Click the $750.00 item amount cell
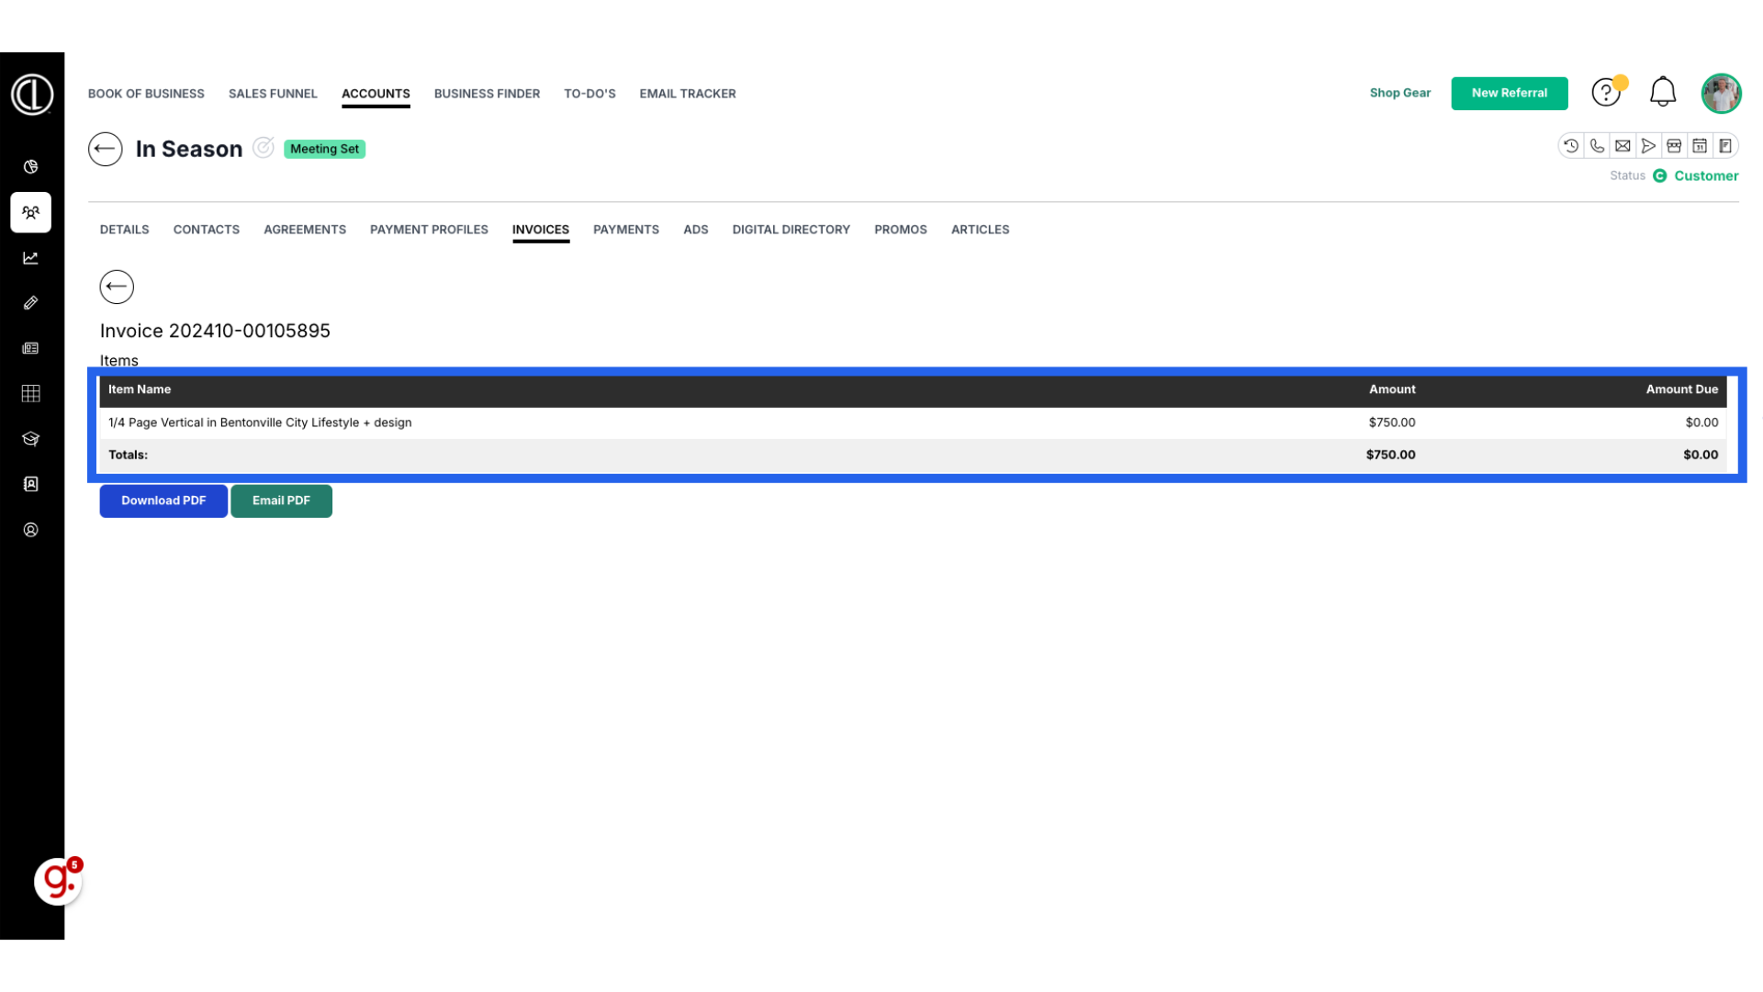 (1392, 423)
